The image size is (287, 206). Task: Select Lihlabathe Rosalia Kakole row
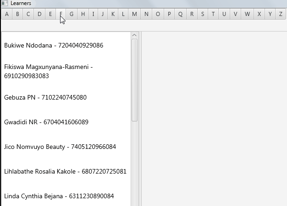pyautogui.click(x=66, y=172)
